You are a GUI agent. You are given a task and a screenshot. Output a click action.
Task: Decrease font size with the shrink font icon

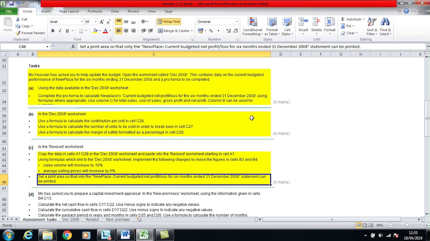(108, 22)
